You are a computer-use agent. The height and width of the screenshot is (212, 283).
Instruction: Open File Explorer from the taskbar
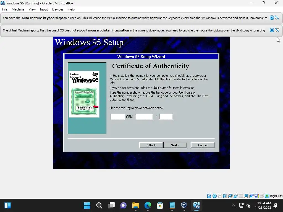coord(135,205)
